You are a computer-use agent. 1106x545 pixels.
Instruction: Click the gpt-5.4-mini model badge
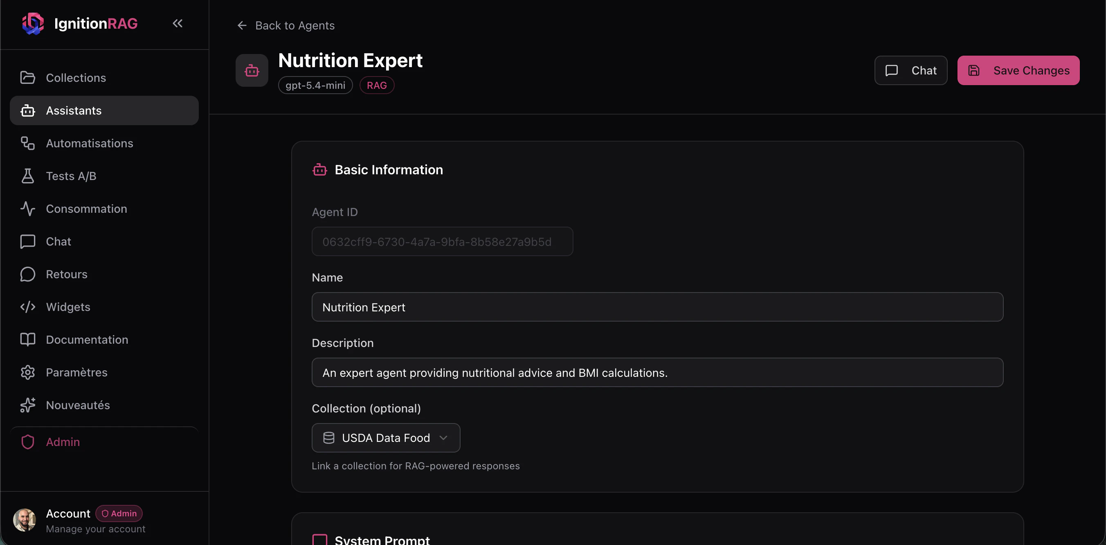(315, 85)
